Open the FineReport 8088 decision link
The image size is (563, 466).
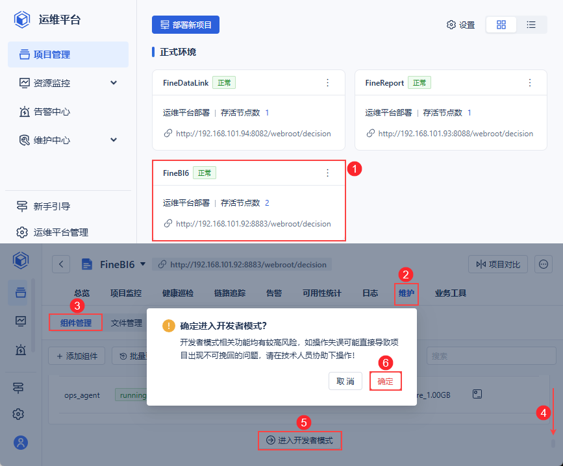456,134
